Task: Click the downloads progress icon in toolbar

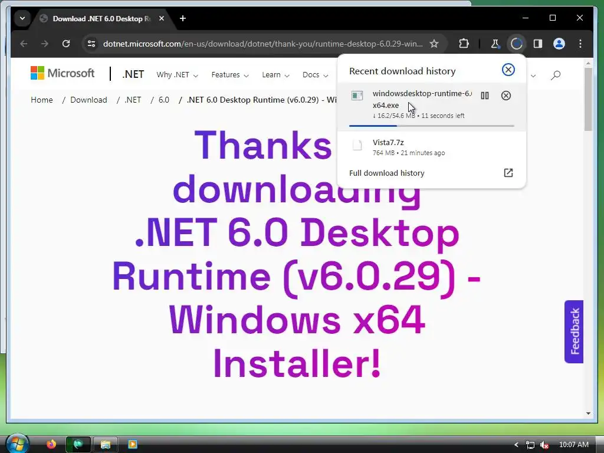Action: pos(516,44)
